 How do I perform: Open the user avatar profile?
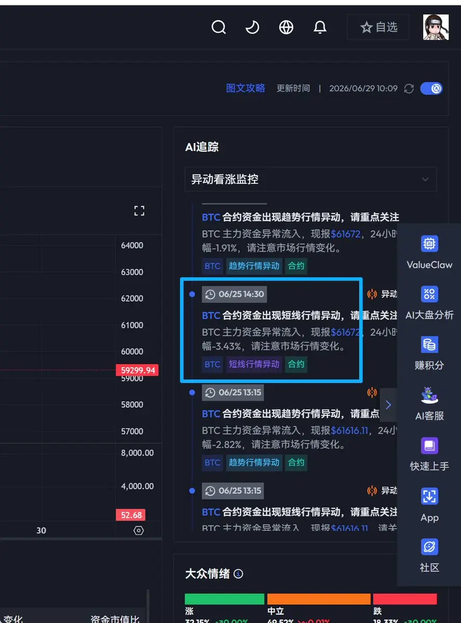pyautogui.click(x=436, y=27)
